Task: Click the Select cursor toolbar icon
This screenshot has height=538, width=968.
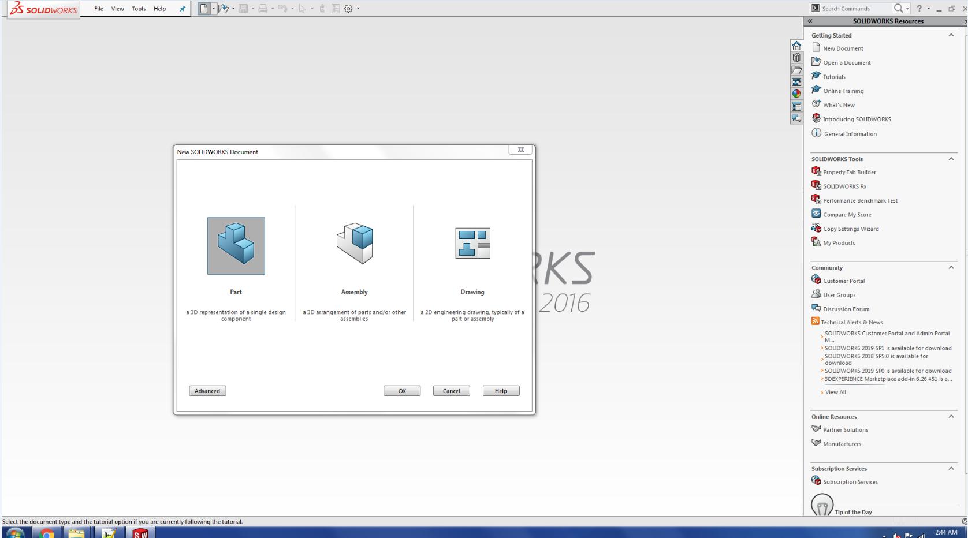Action: coord(302,9)
